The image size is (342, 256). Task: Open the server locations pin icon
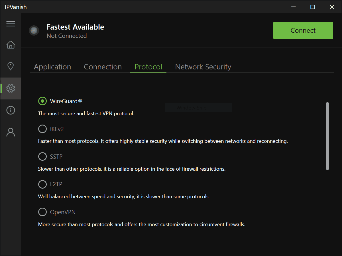(11, 66)
